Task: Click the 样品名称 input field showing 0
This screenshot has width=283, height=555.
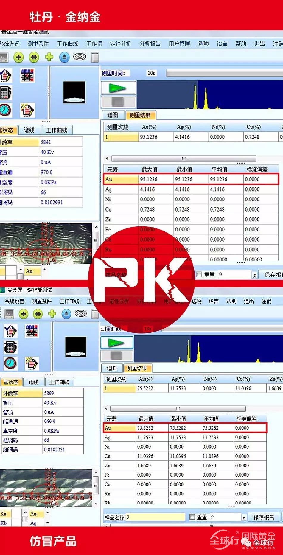Action: click(156, 517)
